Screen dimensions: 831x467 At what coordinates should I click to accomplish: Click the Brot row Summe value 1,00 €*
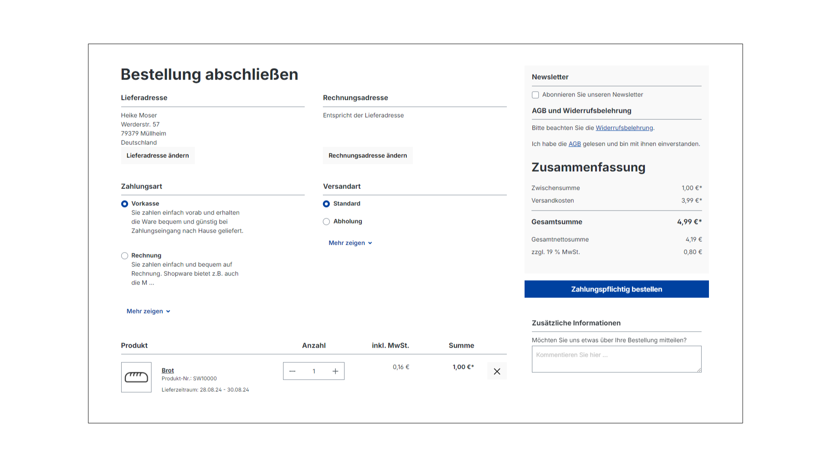463,367
